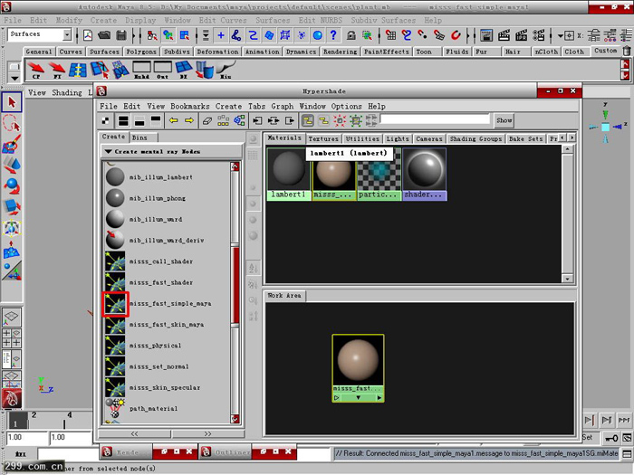Click the Hypershade clear graph eraser icon
The width and height of the screenshot is (634, 475).
coord(207,120)
